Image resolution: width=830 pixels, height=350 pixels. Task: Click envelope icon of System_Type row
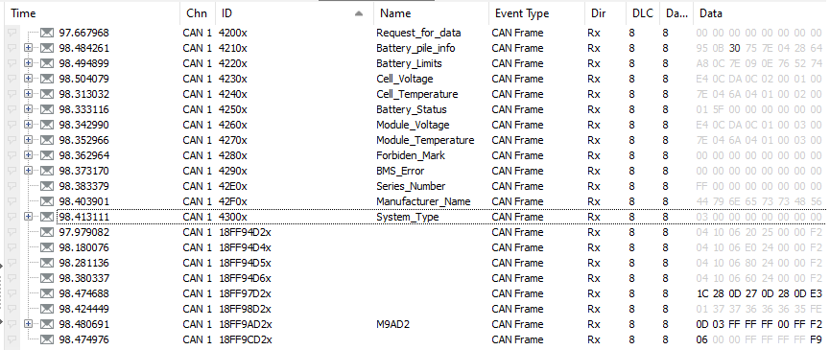click(x=47, y=217)
